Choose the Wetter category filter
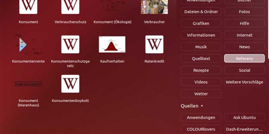 click(201, 94)
